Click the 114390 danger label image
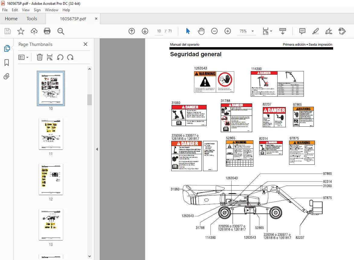The image size is (354, 260). pos(277,84)
